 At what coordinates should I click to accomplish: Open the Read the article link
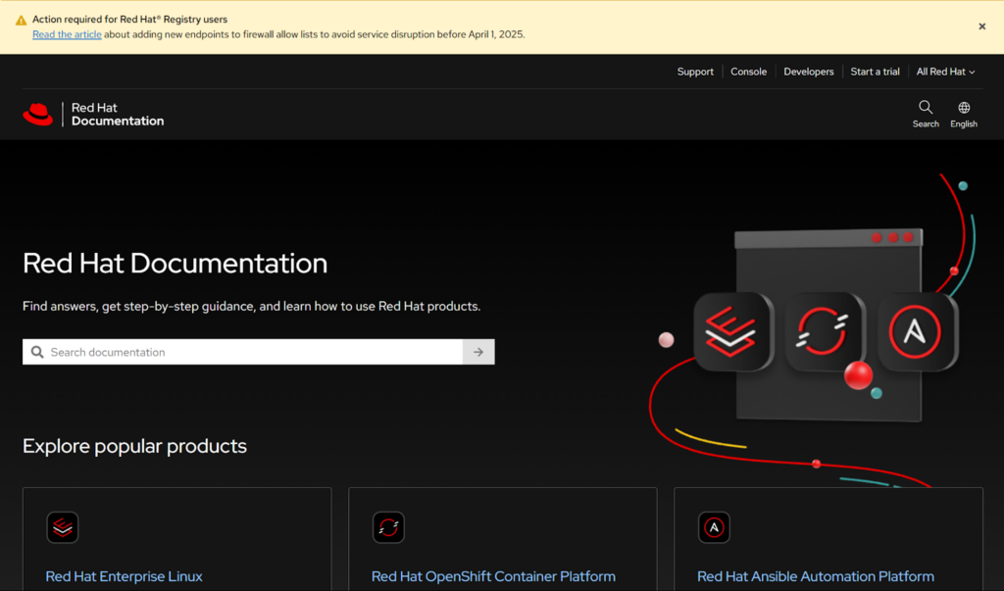pos(67,34)
